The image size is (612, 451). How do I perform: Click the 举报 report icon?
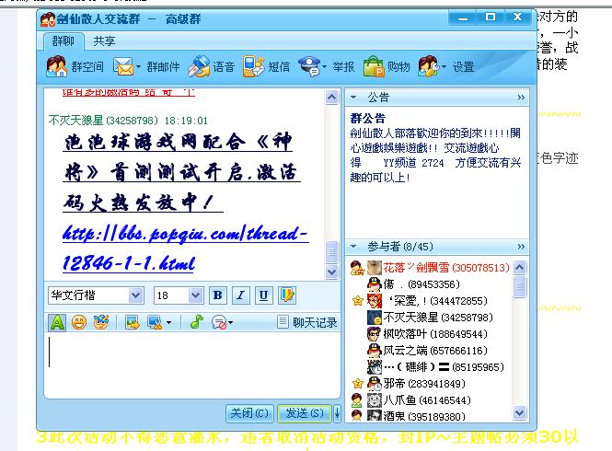(308, 66)
